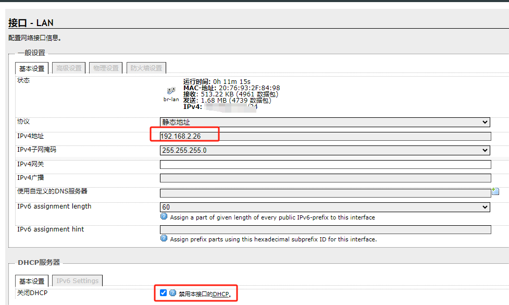
Task: Switch to the 高级设置 tab
Action: tap(69, 68)
